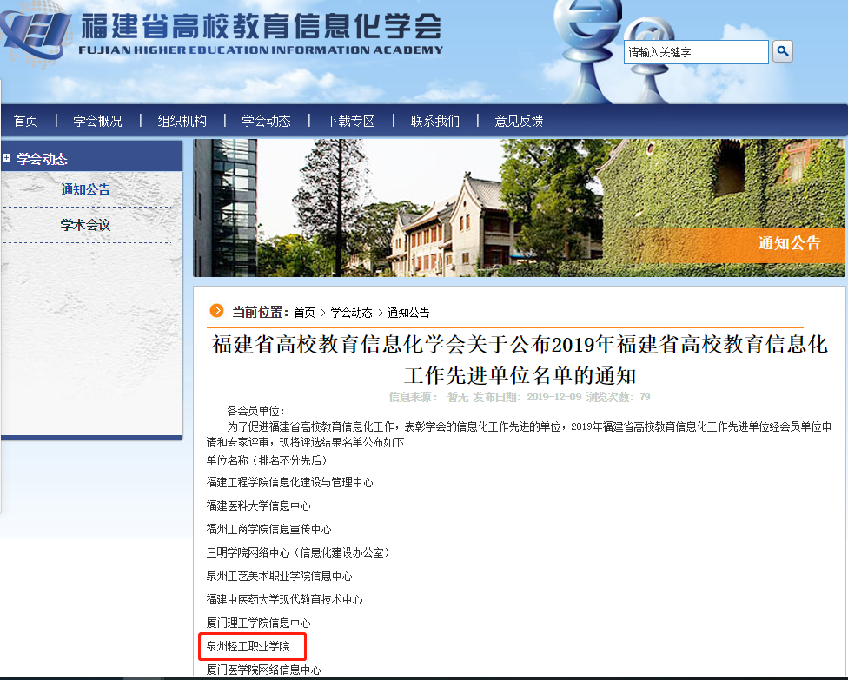Expand the 学会动态 sidebar plus icon
The width and height of the screenshot is (848, 680).
(x=6, y=158)
